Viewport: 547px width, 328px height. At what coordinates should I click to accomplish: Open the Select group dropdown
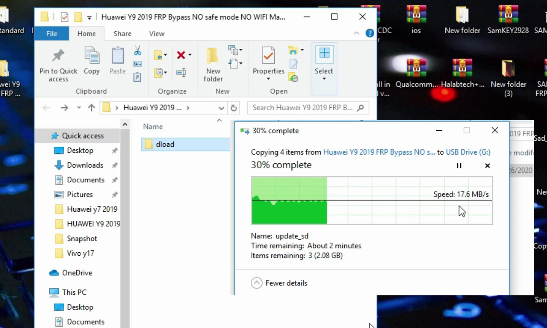click(x=324, y=79)
